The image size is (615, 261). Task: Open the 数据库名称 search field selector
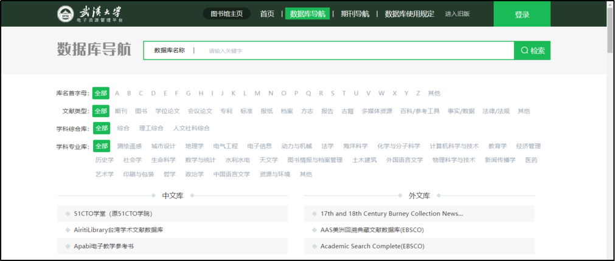[170, 50]
